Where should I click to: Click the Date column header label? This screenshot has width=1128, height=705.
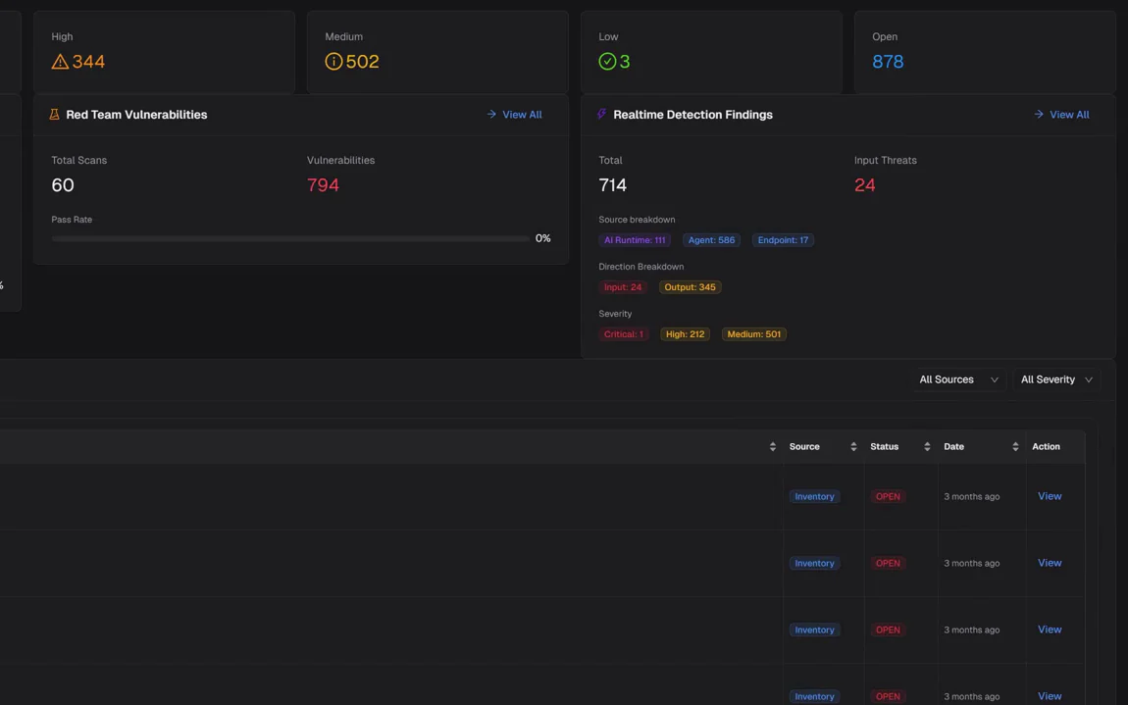pyautogui.click(x=954, y=447)
